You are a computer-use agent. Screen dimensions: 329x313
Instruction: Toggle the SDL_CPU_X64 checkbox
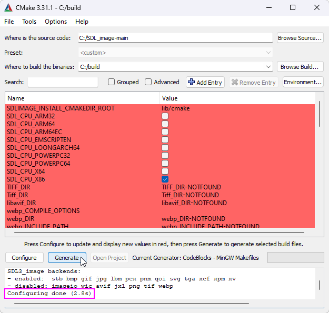click(165, 171)
